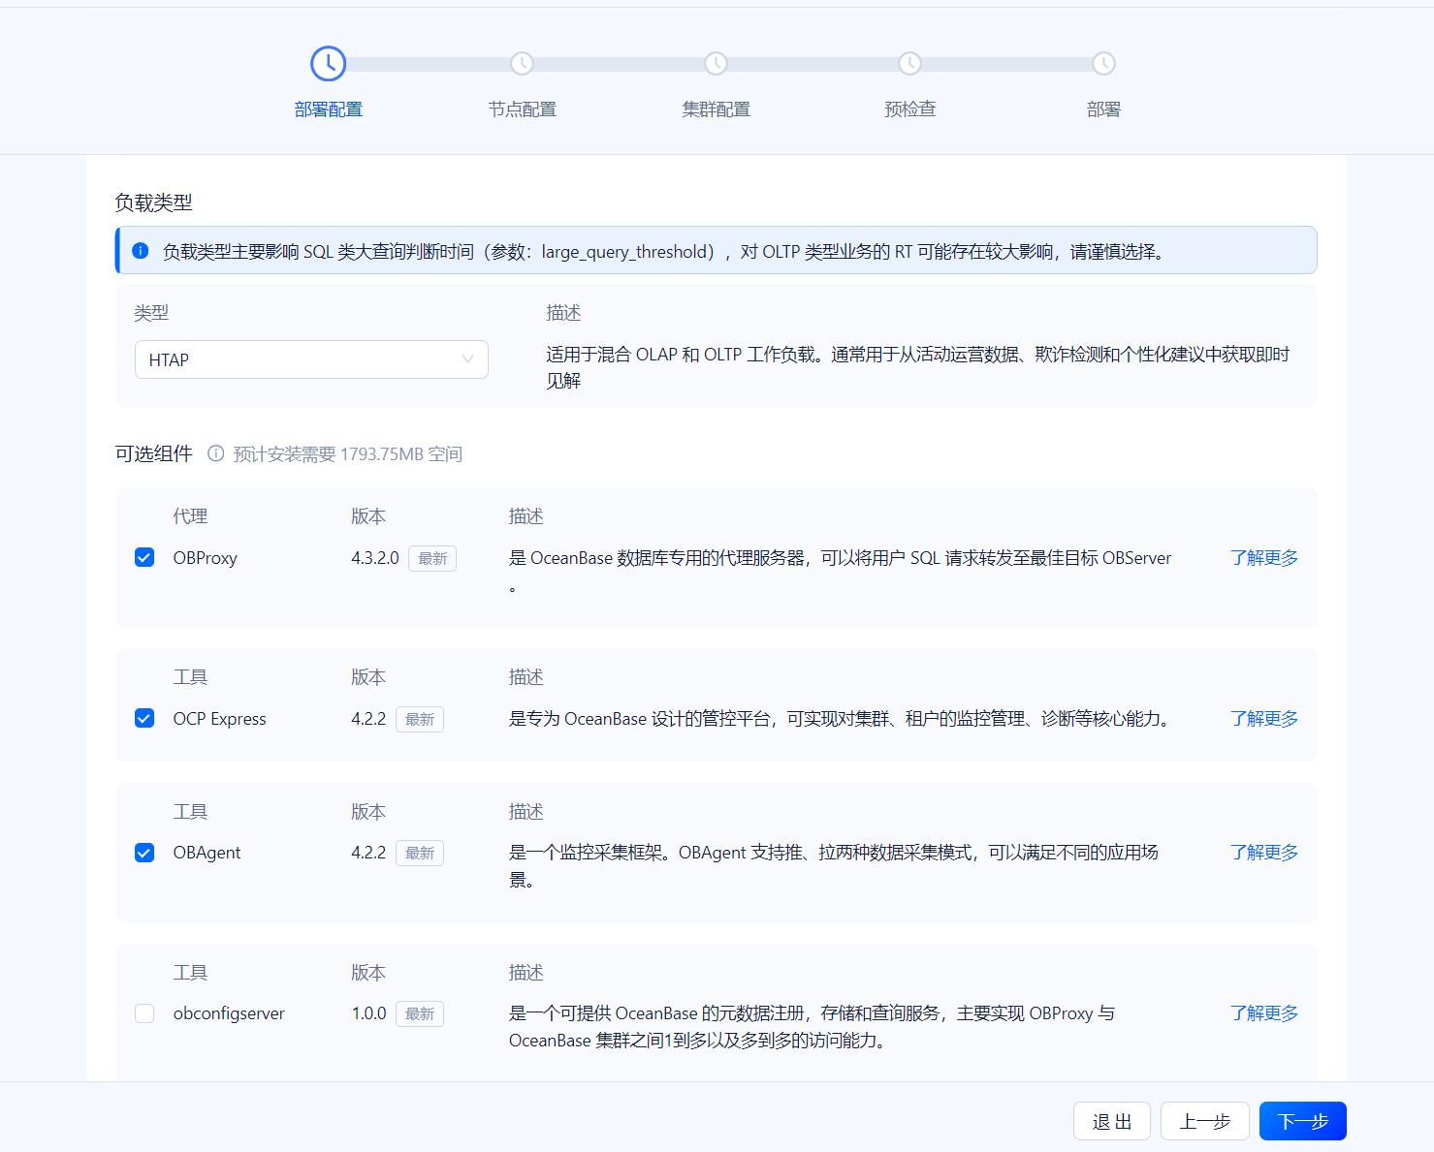The width and height of the screenshot is (1434, 1152).
Task: Click the OCP Express component name
Action: tap(219, 719)
